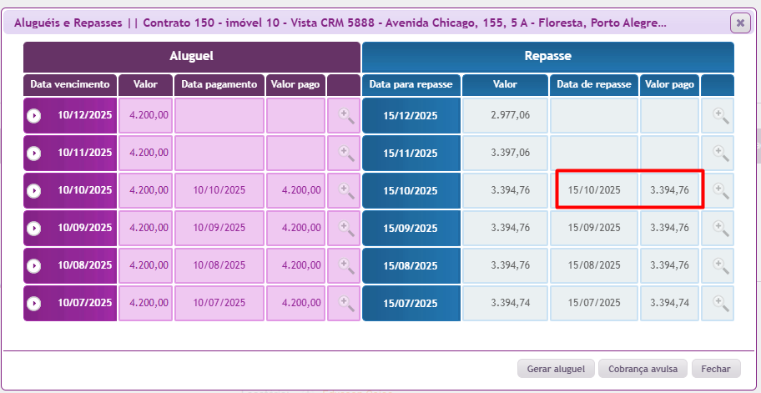The width and height of the screenshot is (761, 393).
Task: Close the Aluguéis e Repasses dialog
Action: tap(739, 23)
